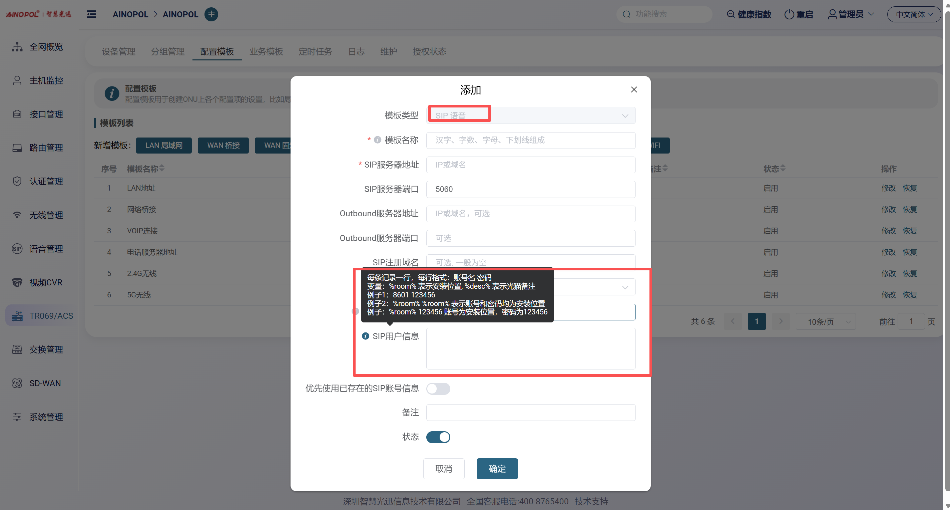
Task: Turn off the 状态 toggle switch
Action: (438, 437)
